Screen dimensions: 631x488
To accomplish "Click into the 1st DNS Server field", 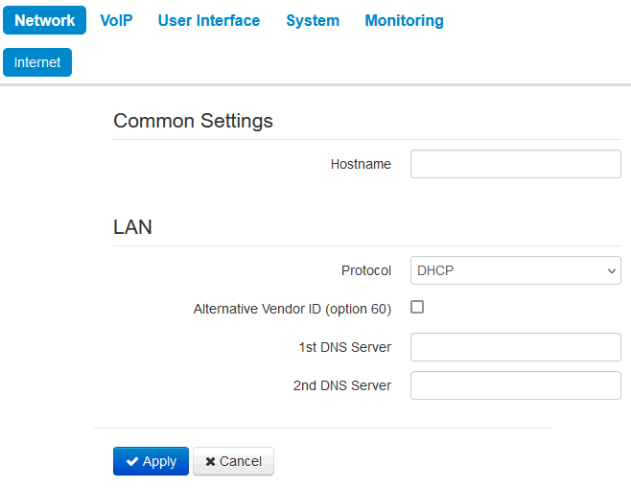I will coord(515,347).
